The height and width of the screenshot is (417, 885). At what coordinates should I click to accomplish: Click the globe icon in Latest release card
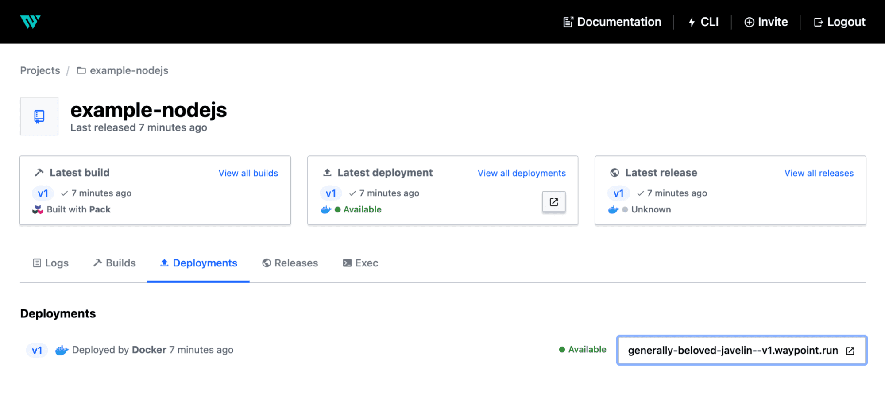click(x=614, y=173)
